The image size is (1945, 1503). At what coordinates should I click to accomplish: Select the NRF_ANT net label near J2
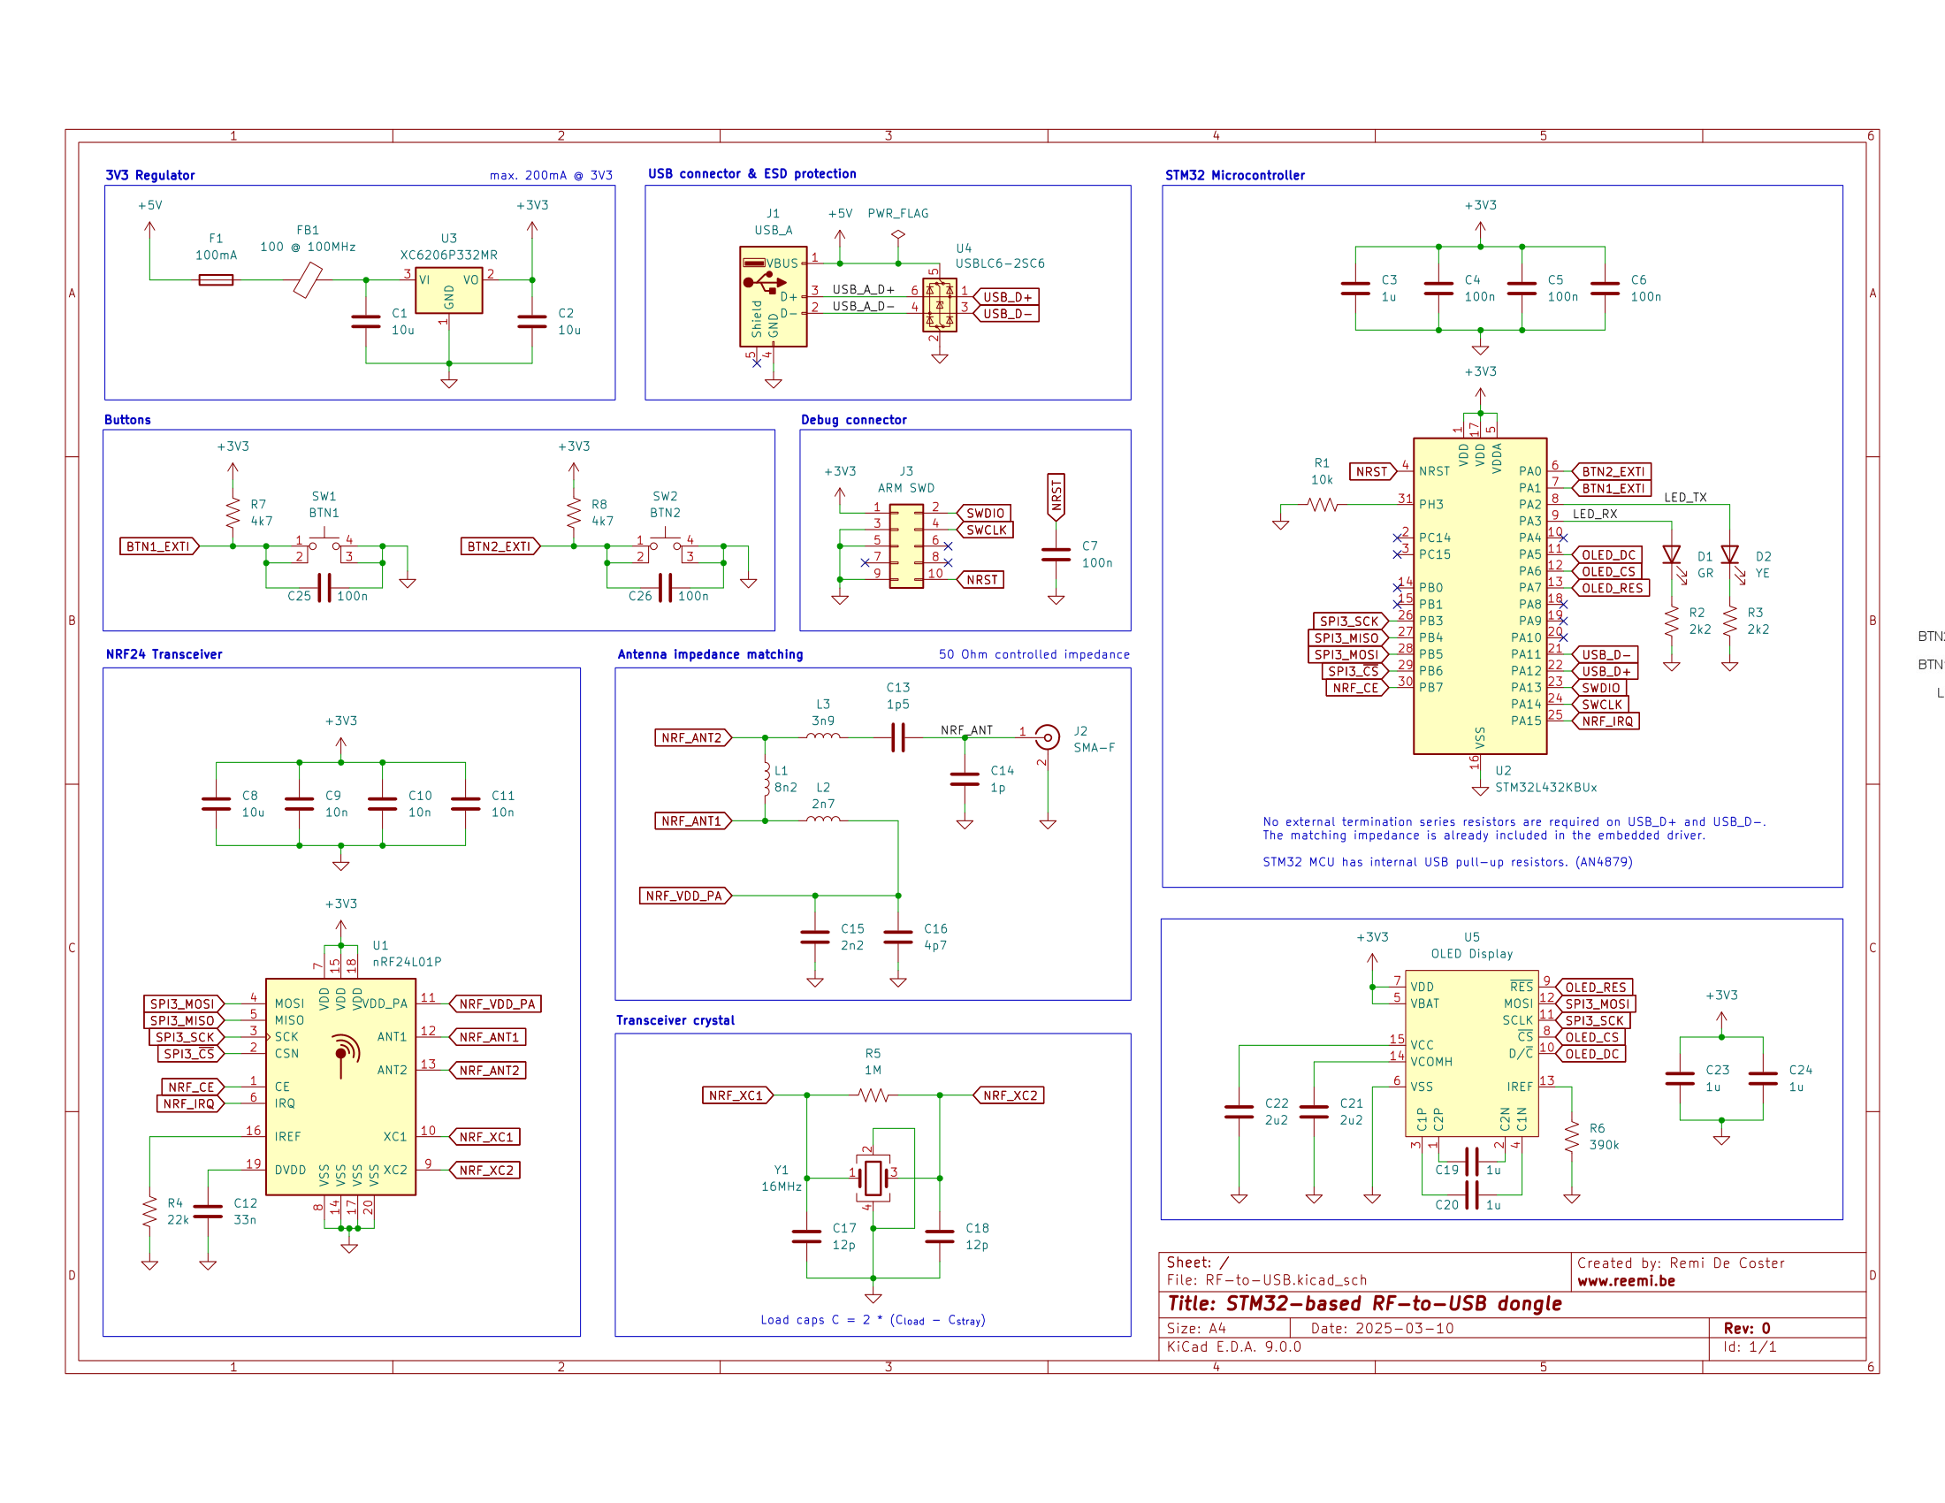pyautogui.click(x=966, y=730)
